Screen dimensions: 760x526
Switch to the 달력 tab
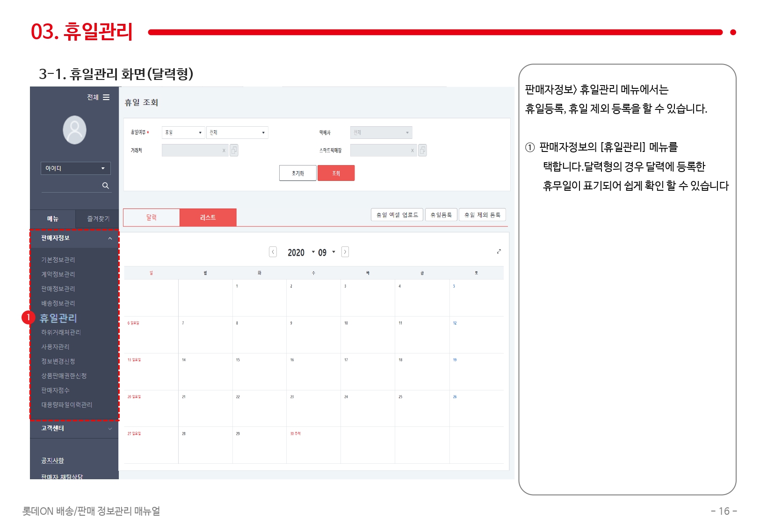151,217
